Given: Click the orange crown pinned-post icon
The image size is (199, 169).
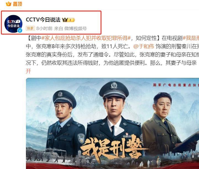Looking at the screenshot, I should click(9, 4).
